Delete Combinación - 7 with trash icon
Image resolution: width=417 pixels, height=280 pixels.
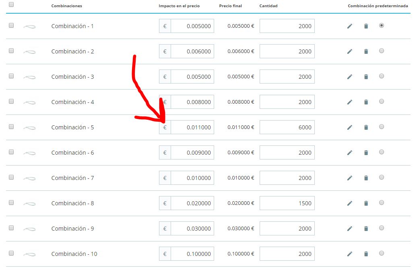coord(366,178)
